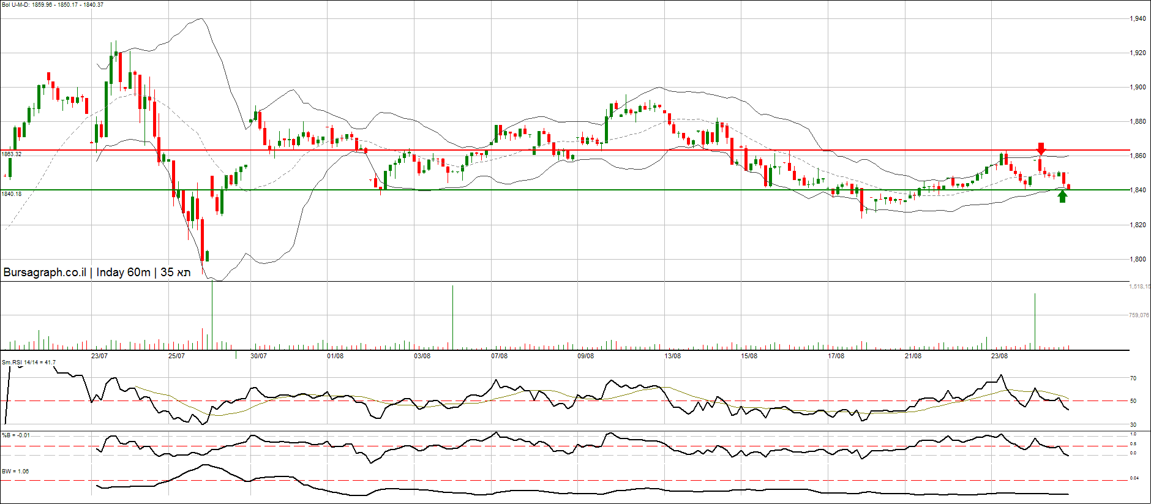Image resolution: width=1151 pixels, height=504 pixels.
Task: Click the Bol U-M-D values header
Action: click(x=53, y=5)
